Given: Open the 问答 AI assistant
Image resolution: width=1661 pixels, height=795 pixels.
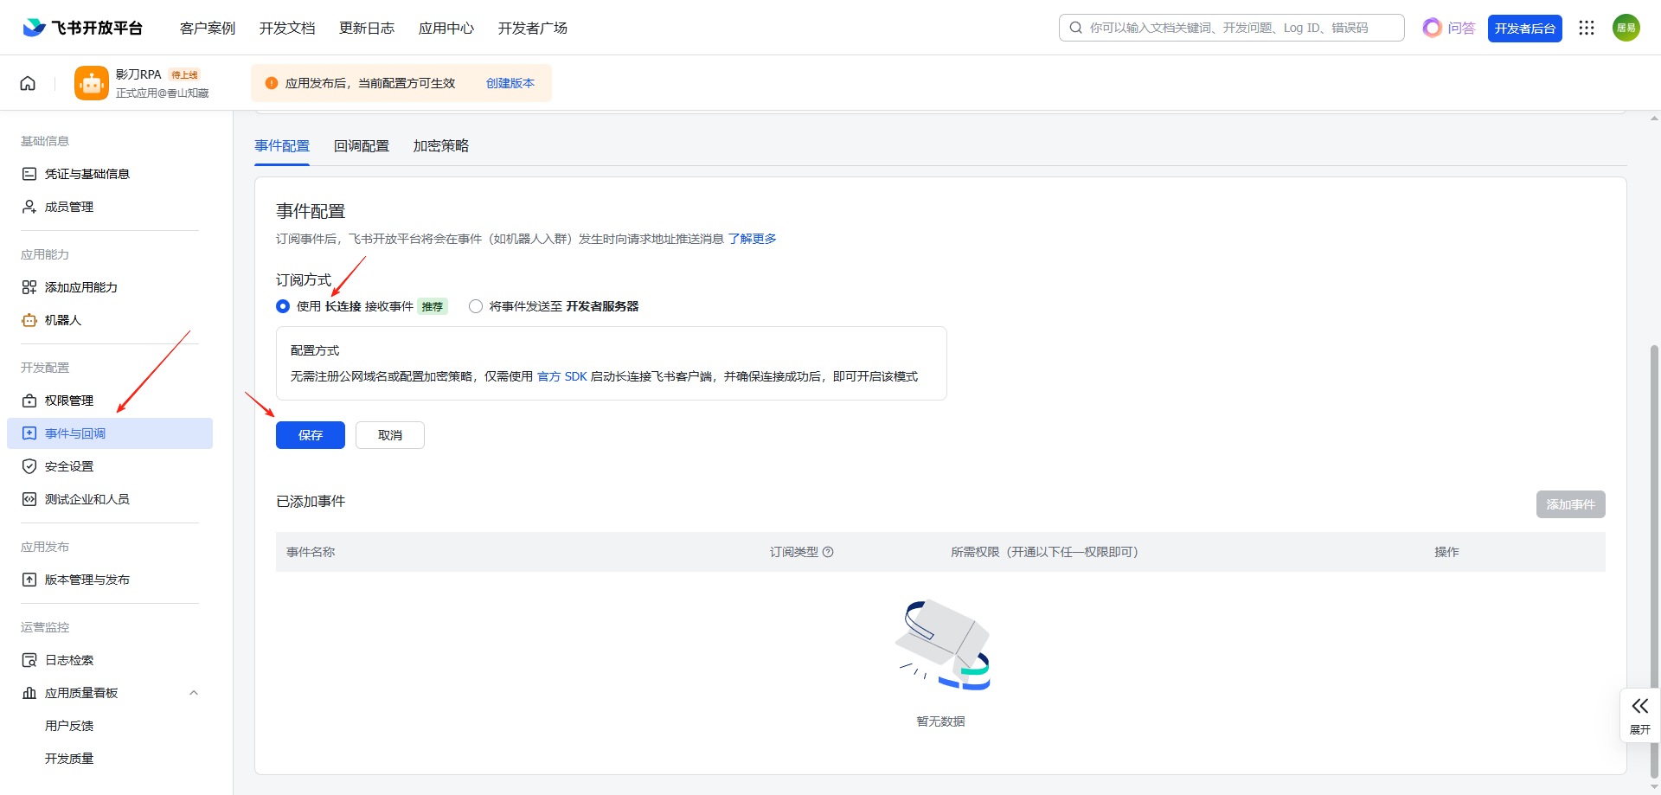Looking at the screenshot, I should [x=1449, y=28].
